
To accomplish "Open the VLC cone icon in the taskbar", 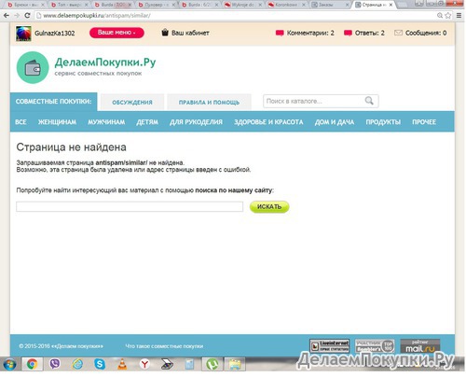I will point(122,364).
